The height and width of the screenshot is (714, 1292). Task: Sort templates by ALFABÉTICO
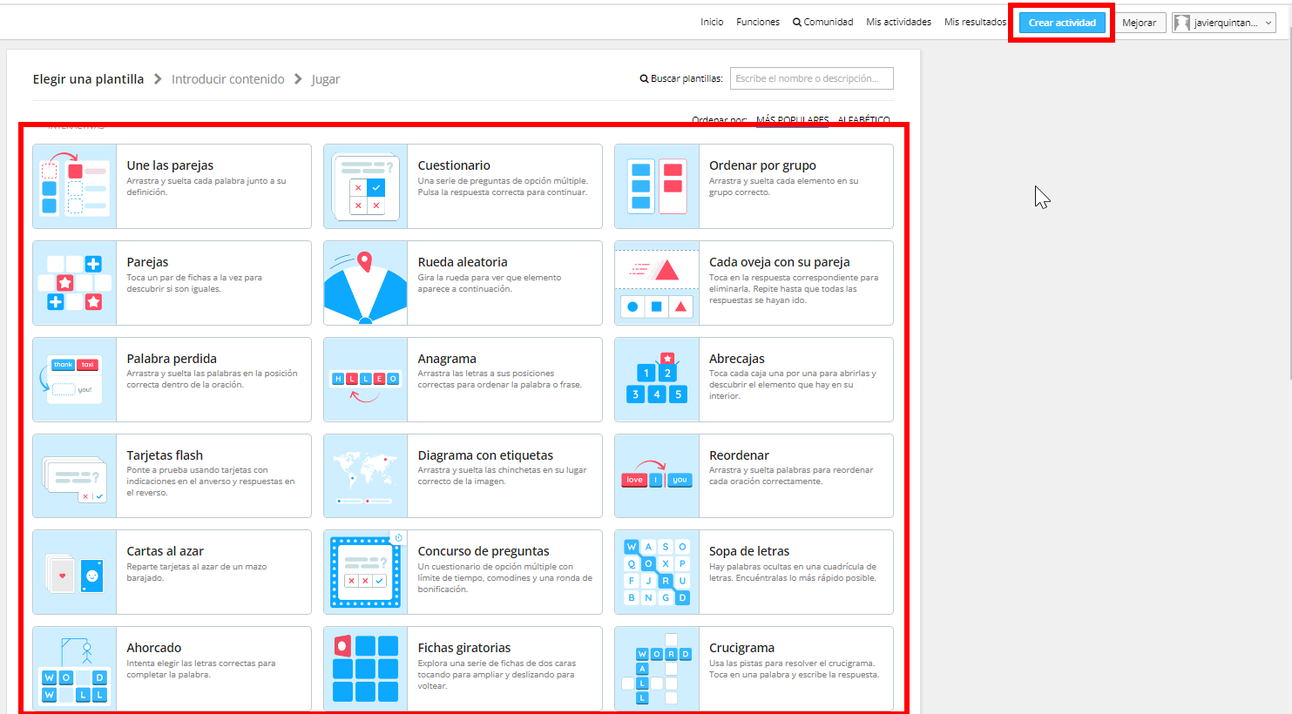[x=864, y=120]
